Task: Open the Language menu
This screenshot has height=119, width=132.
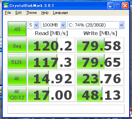Action: pyautogui.click(x=60, y=13)
